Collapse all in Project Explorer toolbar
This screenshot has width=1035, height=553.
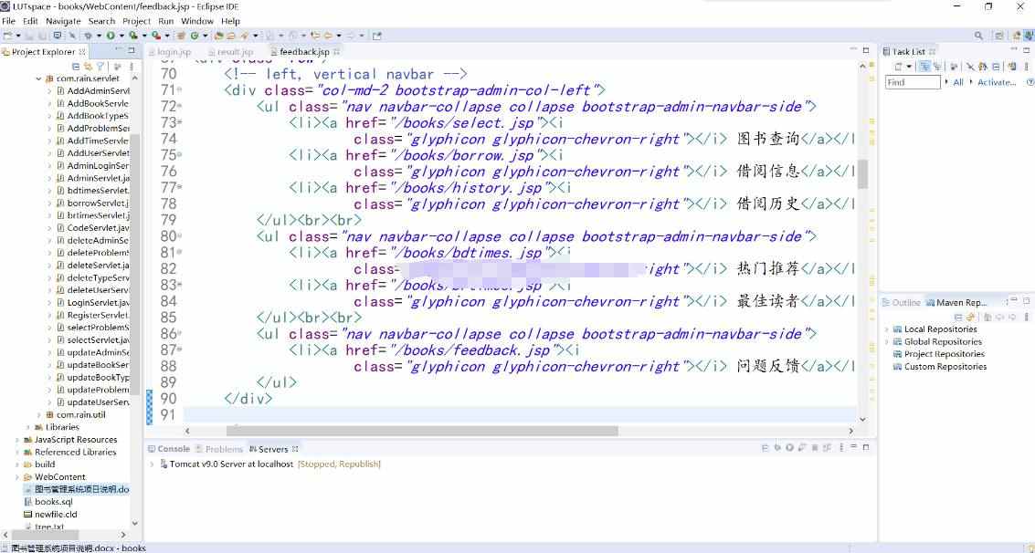pos(76,67)
